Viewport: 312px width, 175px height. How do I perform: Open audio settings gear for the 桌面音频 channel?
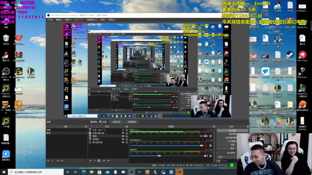211,156
